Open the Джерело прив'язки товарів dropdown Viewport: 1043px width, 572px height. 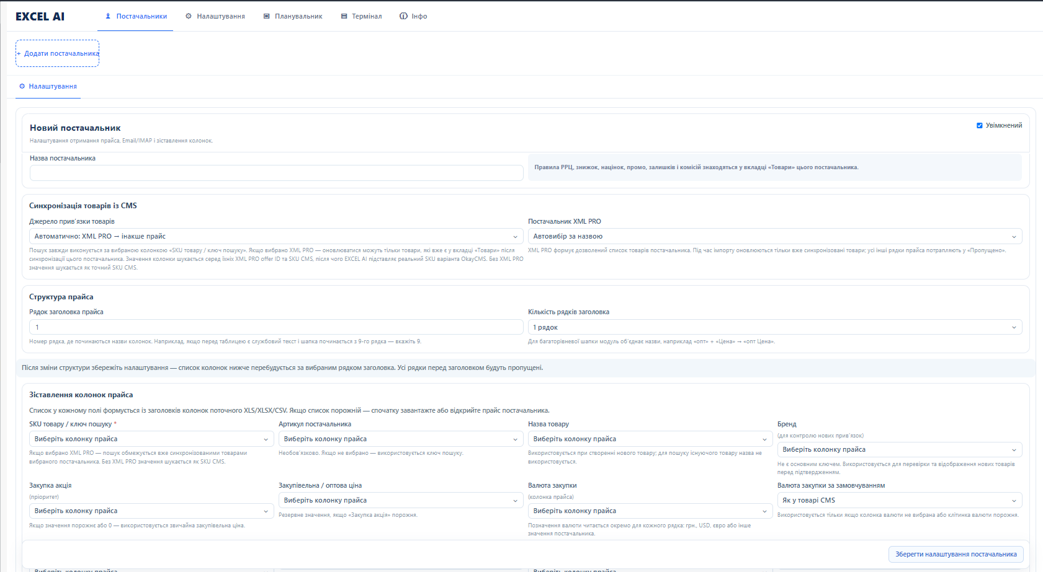click(x=276, y=236)
